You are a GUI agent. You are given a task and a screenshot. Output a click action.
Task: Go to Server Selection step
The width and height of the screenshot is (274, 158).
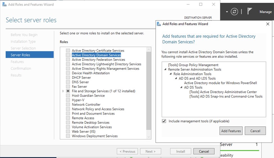click(23, 48)
